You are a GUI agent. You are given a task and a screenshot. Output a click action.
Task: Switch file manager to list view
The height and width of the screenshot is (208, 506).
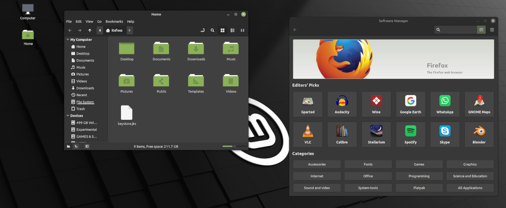click(x=232, y=30)
